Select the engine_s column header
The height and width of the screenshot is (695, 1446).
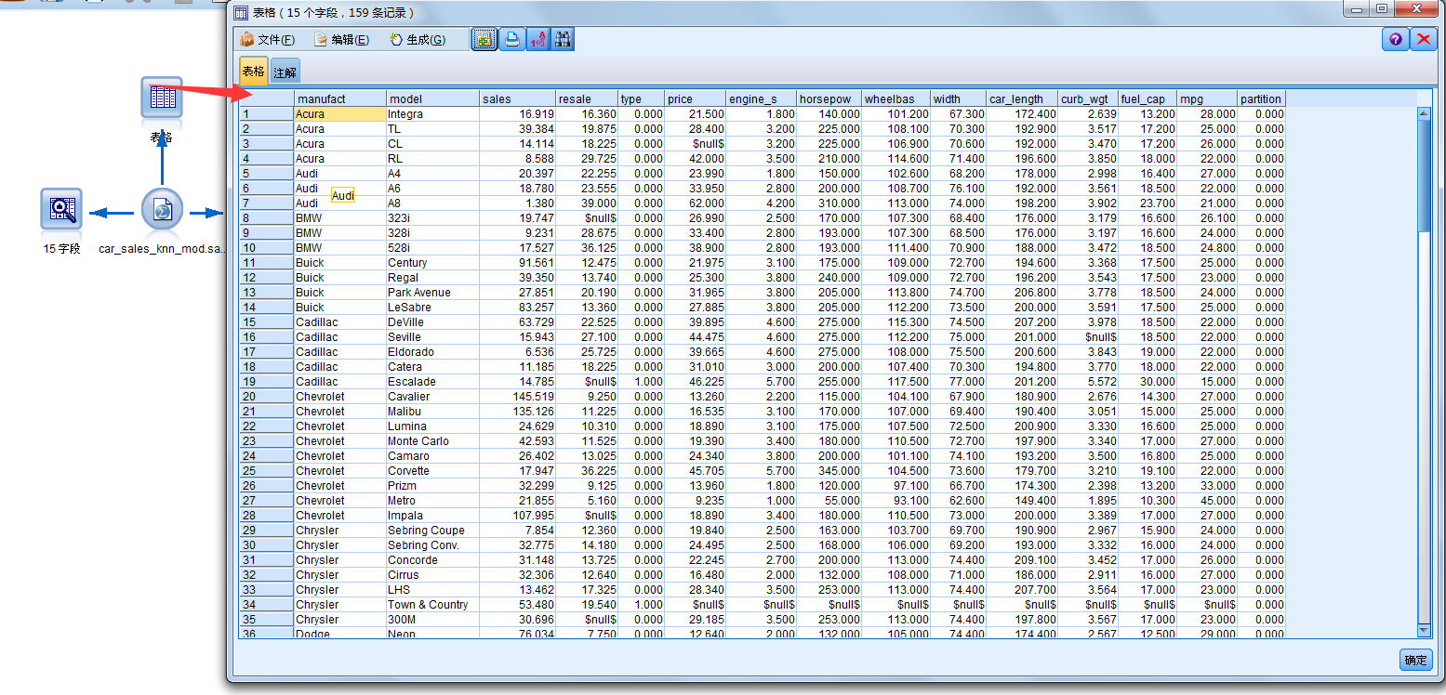point(762,98)
